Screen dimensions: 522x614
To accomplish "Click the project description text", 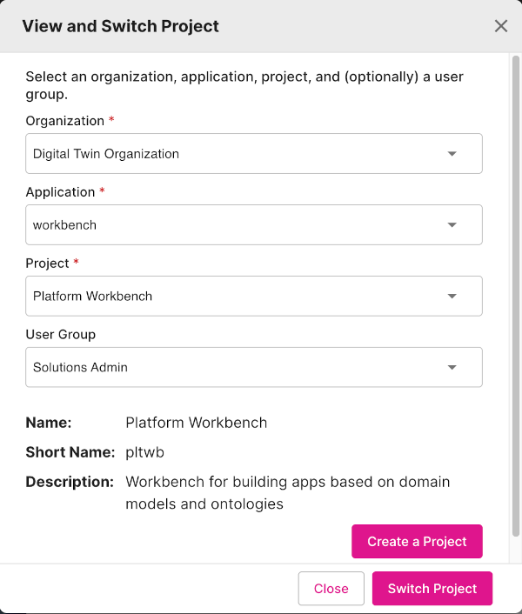I will coord(287,492).
